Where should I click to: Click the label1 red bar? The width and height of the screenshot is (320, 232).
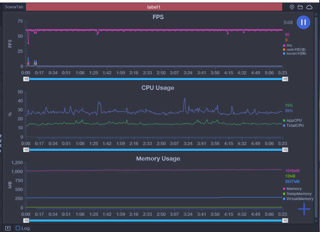(x=154, y=7)
